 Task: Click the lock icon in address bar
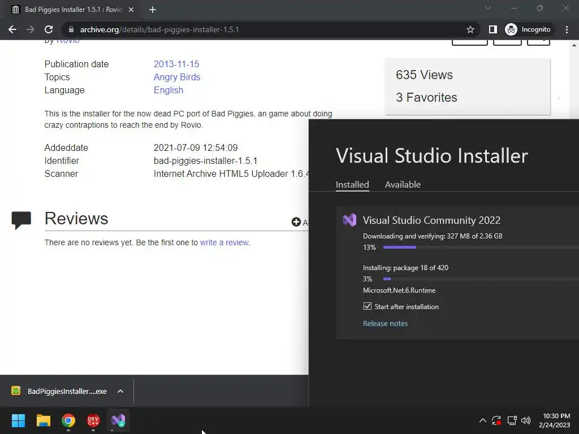(71, 29)
